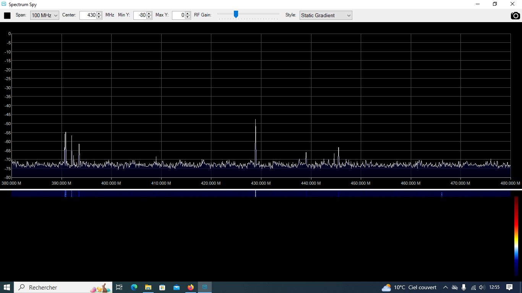Image resolution: width=522 pixels, height=293 pixels.
Task: Click the Center frequency field showing 430
Action: point(88,15)
